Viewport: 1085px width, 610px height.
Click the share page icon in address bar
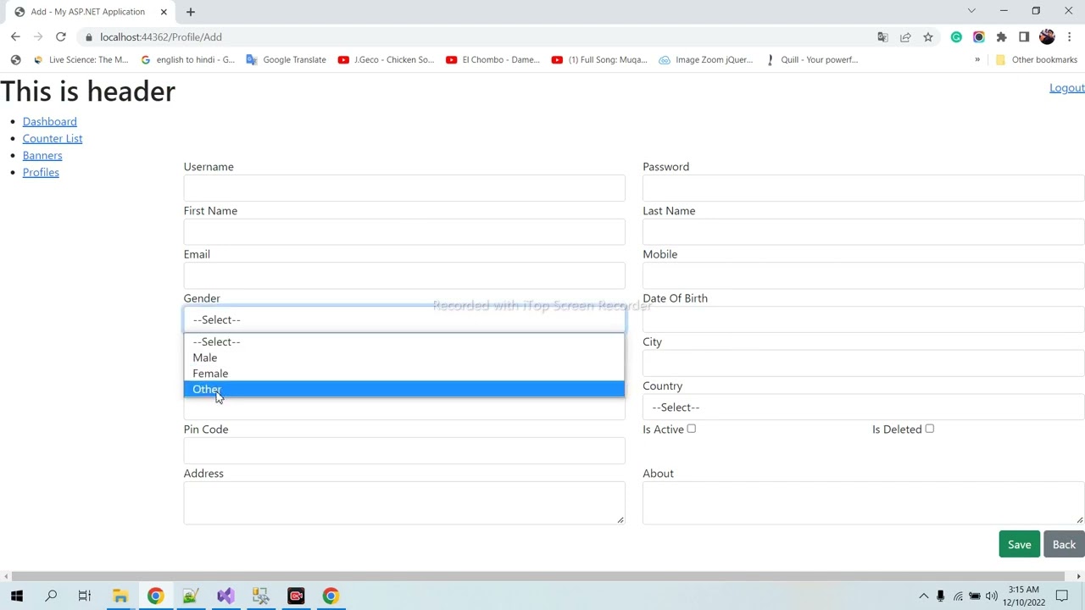coord(905,37)
